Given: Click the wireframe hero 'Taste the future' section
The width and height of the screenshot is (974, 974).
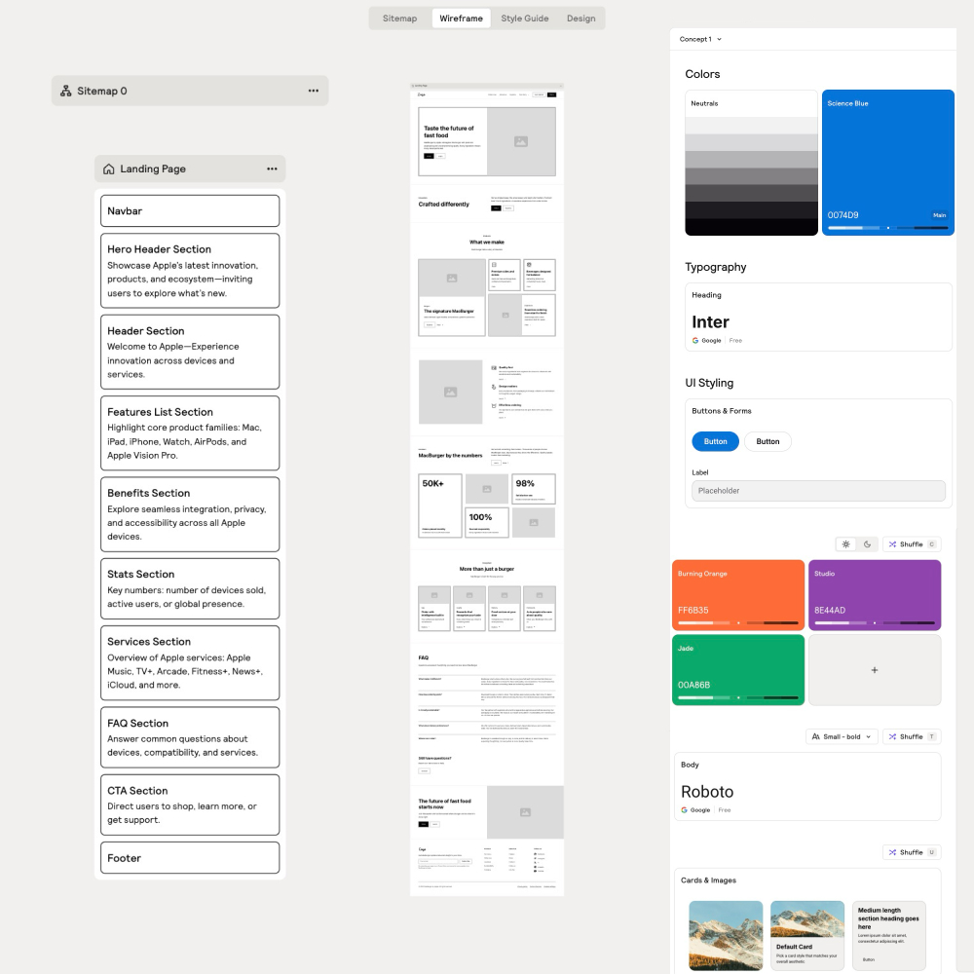Looking at the screenshot, I should click(487, 141).
